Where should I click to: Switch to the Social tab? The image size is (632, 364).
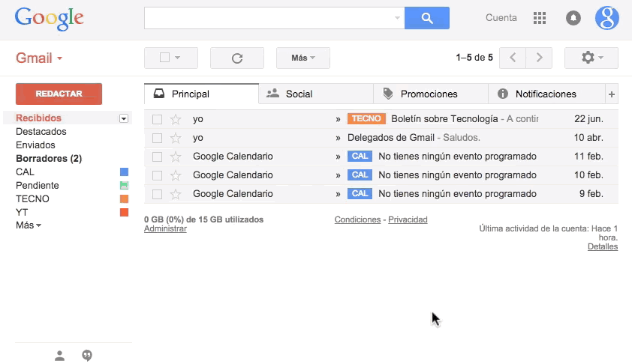tap(316, 94)
